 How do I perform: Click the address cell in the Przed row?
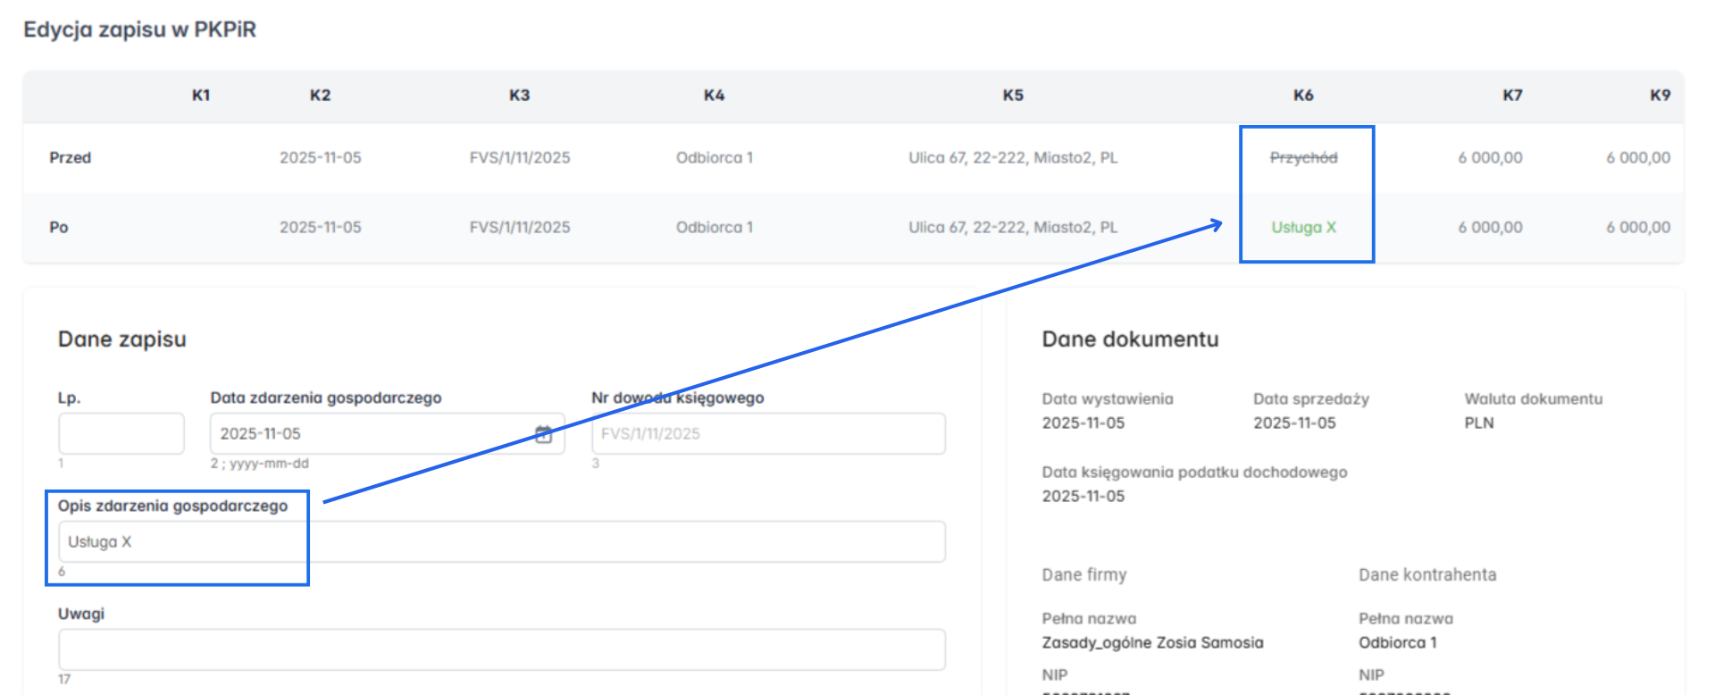1013,157
